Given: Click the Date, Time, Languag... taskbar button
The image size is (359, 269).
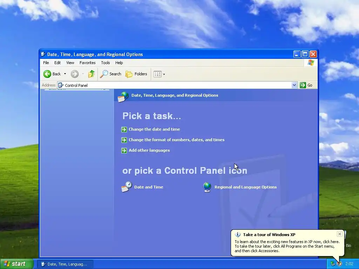Looking at the screenshot, I should 66,264.
